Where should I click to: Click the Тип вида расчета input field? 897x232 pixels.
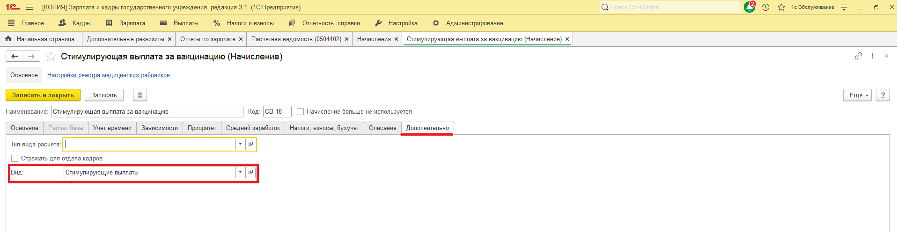(x=149, y=144)
